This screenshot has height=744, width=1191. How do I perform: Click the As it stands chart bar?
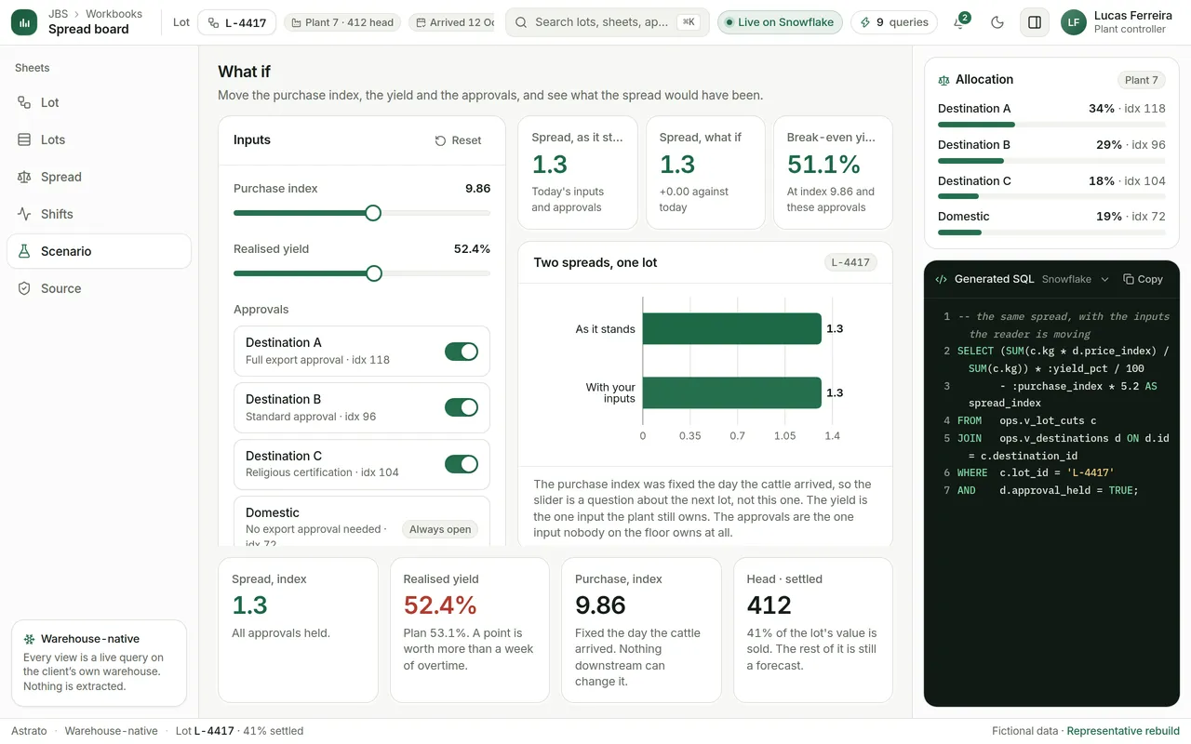[731, 329]
